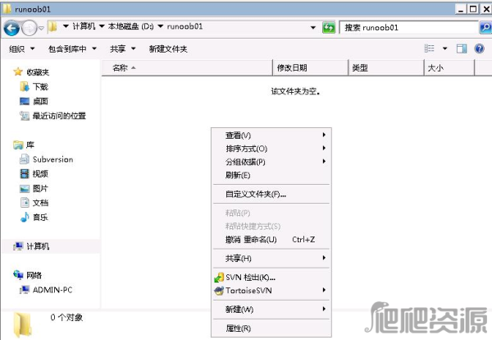Click the TortoiseSVN turtle icon
The width and height of the screenshot is (492, 340).
[x=219, y=291]
